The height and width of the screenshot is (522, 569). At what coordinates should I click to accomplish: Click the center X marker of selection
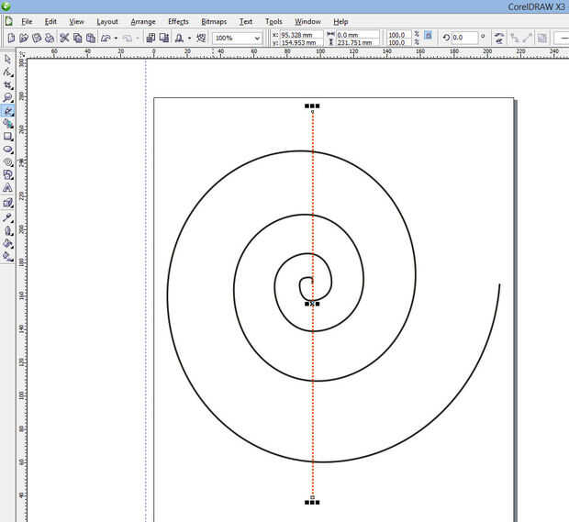312,304
